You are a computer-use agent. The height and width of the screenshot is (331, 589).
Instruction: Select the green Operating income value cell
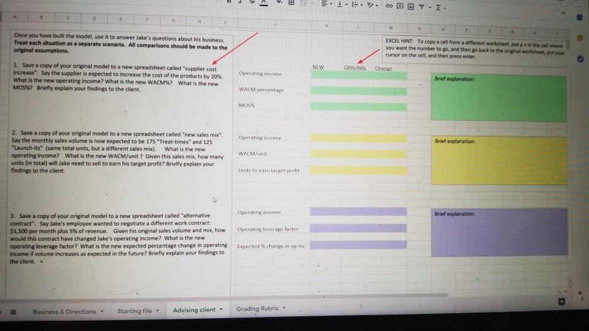[359, 75]
